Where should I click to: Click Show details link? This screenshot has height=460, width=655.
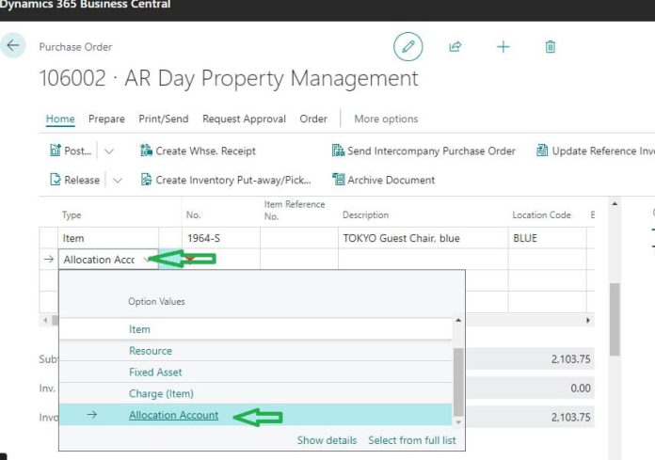[x=327, y=440]
